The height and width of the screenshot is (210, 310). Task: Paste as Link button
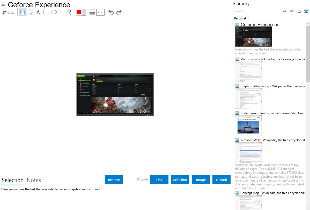click(x=159, y=180)
